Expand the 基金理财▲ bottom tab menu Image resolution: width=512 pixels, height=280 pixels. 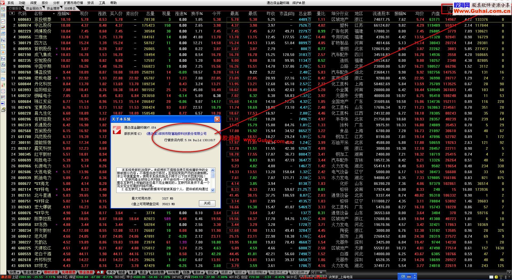258,272
